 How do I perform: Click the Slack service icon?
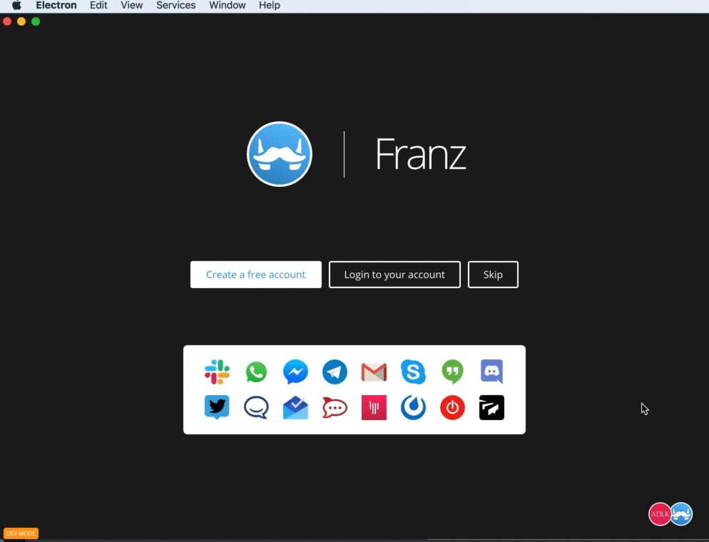tap(217, 372)
